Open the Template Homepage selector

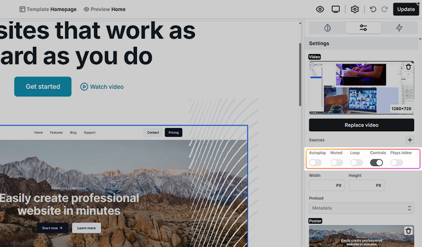(x=48, y=10)
